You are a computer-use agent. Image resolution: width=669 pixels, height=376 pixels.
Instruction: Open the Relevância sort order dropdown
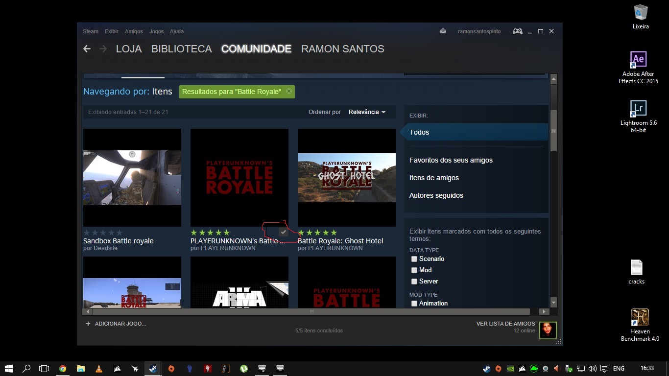(367, 112)
